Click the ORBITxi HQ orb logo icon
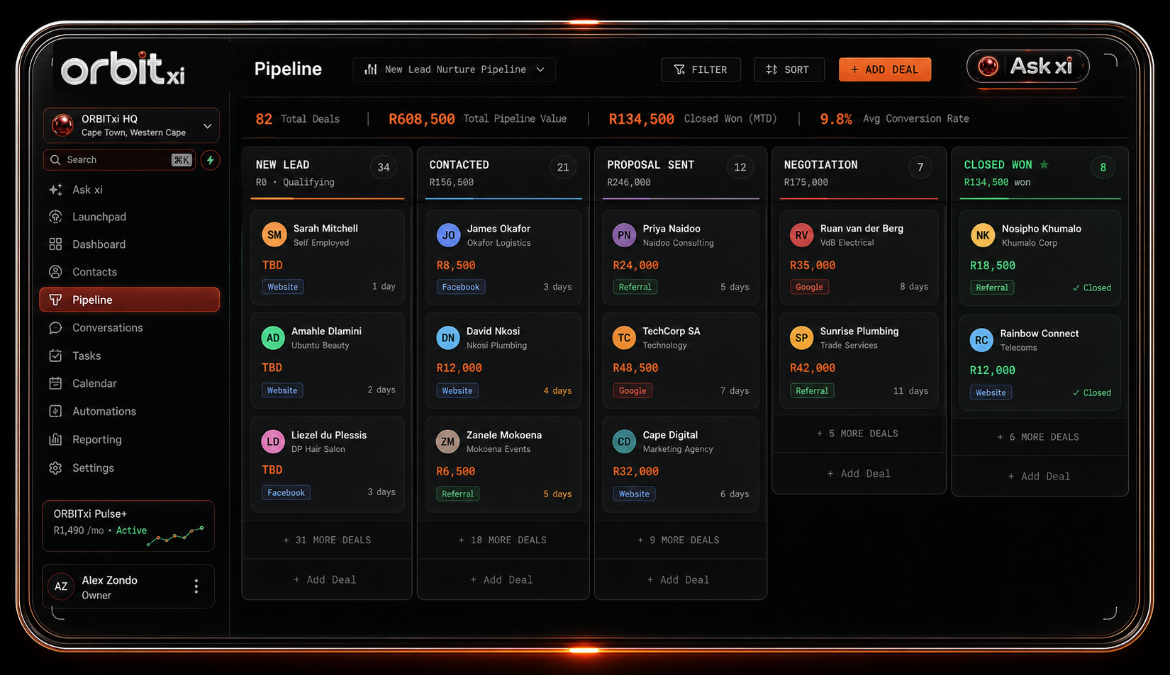1170x675 pixels. (x=62, y=125)
